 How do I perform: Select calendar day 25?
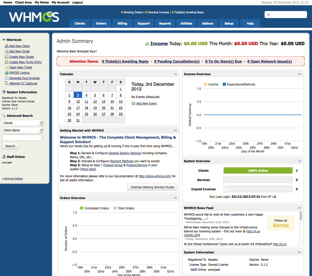point(86,114)
